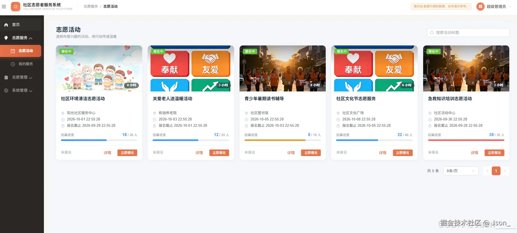
Task: Click the magnifier icon in search box
Action: click(x=432, y=33)
